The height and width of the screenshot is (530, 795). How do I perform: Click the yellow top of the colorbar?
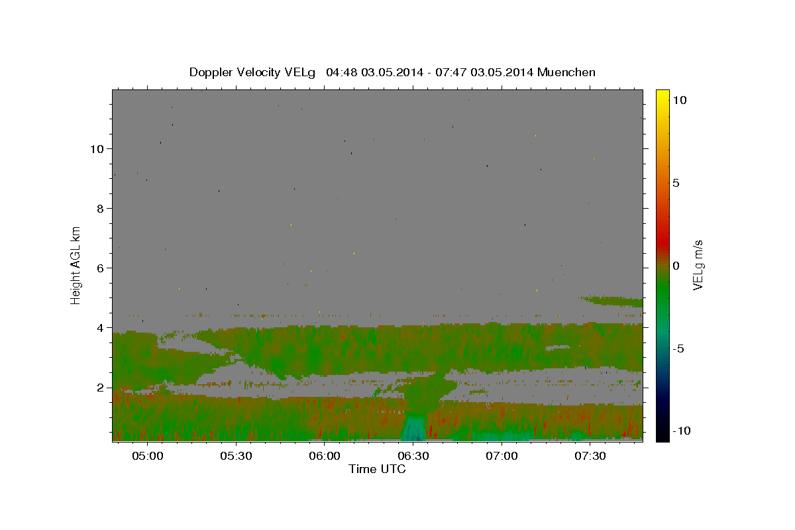tap(662, 96)
